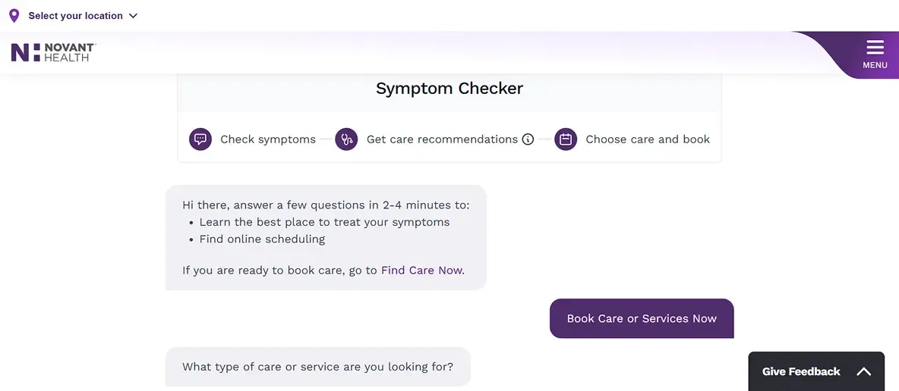Select the stethoscope care recommendations icon
899x391 pixels.
tap(346, 139)
